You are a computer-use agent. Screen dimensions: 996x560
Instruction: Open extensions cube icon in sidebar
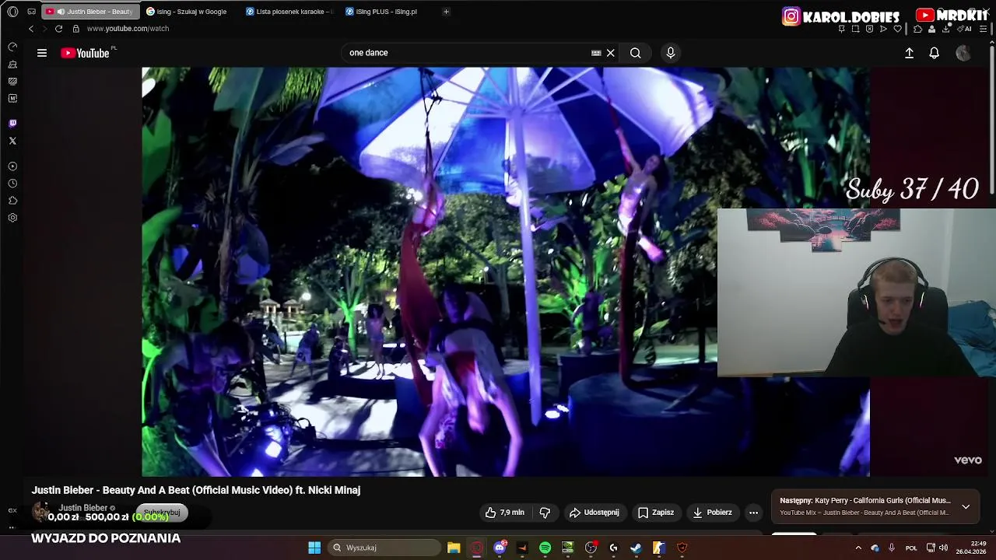tap(12, 201)
